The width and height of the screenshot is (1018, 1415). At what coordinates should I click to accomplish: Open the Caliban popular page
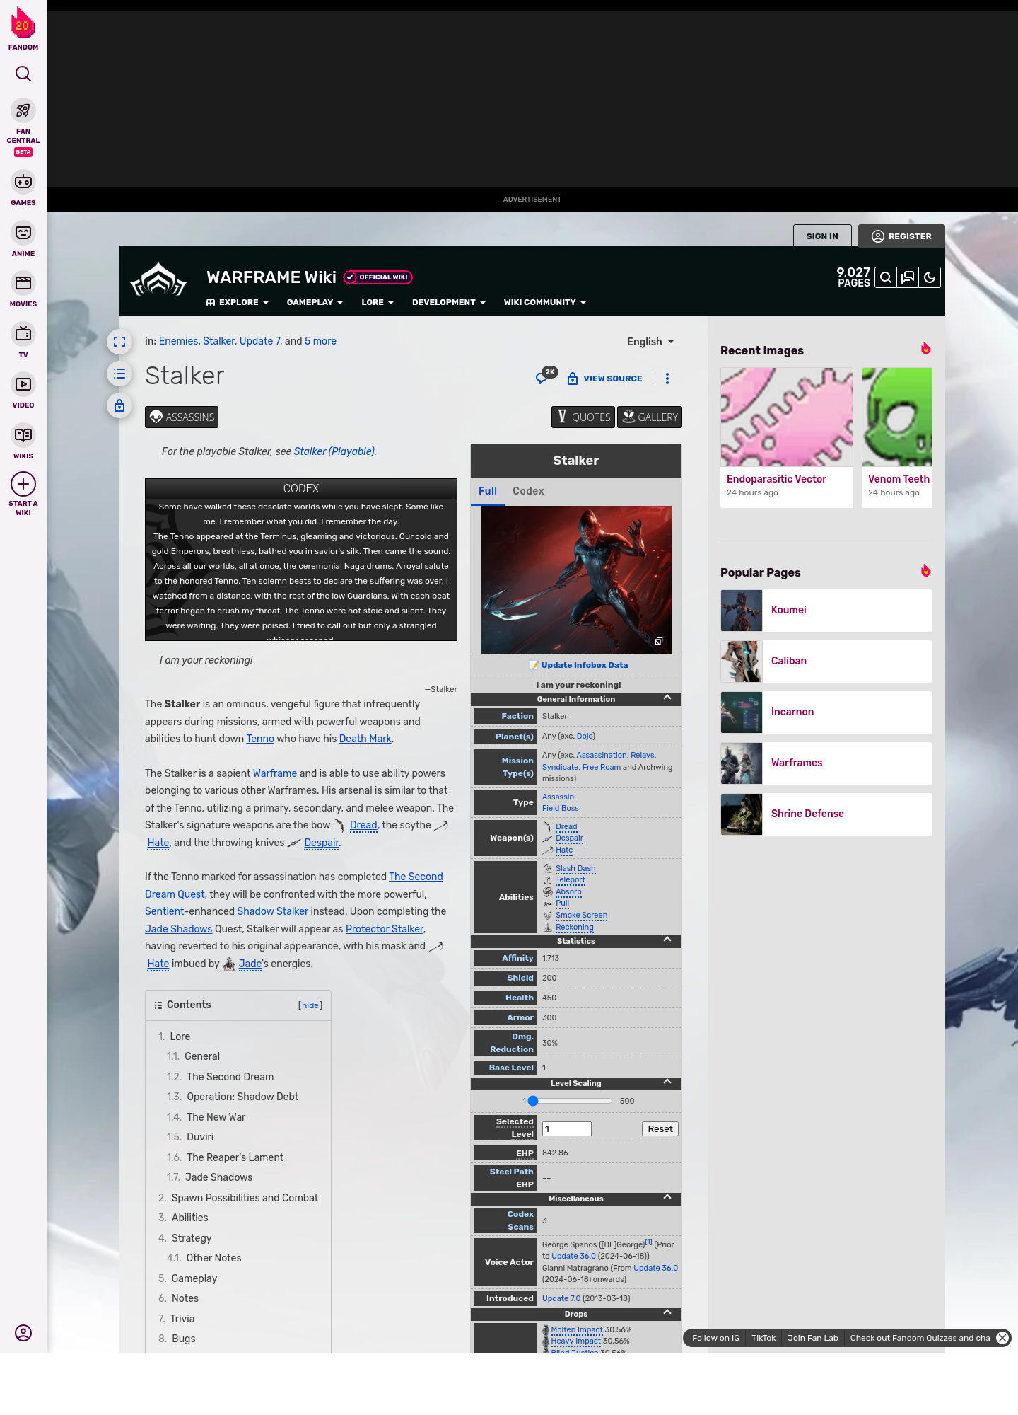pos(826,662)
